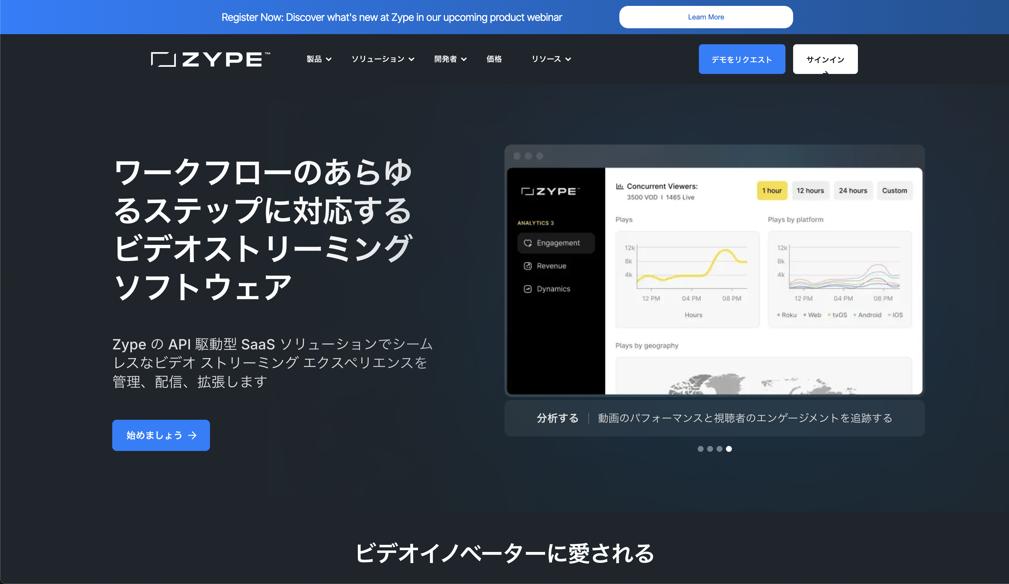Click the webinar announcement banner text
Image resolution: width=1009 pixels, height=584 pixels.
pyautogui.click(x=392, y=17)
